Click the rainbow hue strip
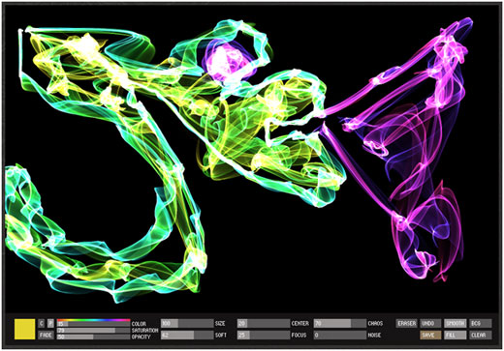 [94, 320]
